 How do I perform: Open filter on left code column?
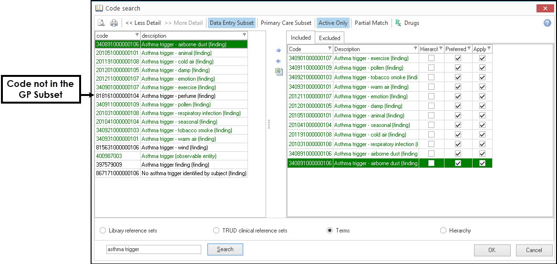point(137,35)
